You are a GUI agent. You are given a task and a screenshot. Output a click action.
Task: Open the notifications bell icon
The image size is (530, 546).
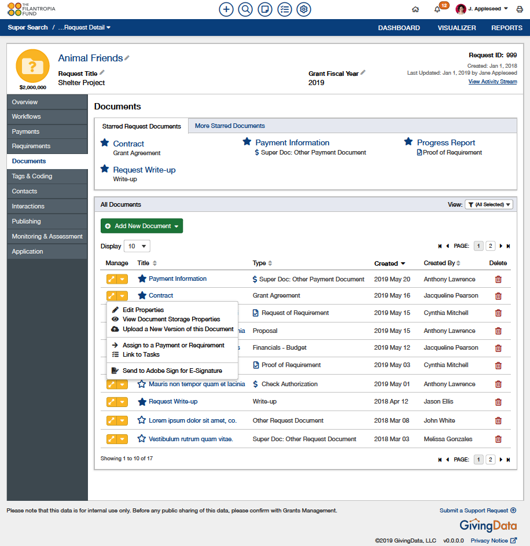(437, 9)
